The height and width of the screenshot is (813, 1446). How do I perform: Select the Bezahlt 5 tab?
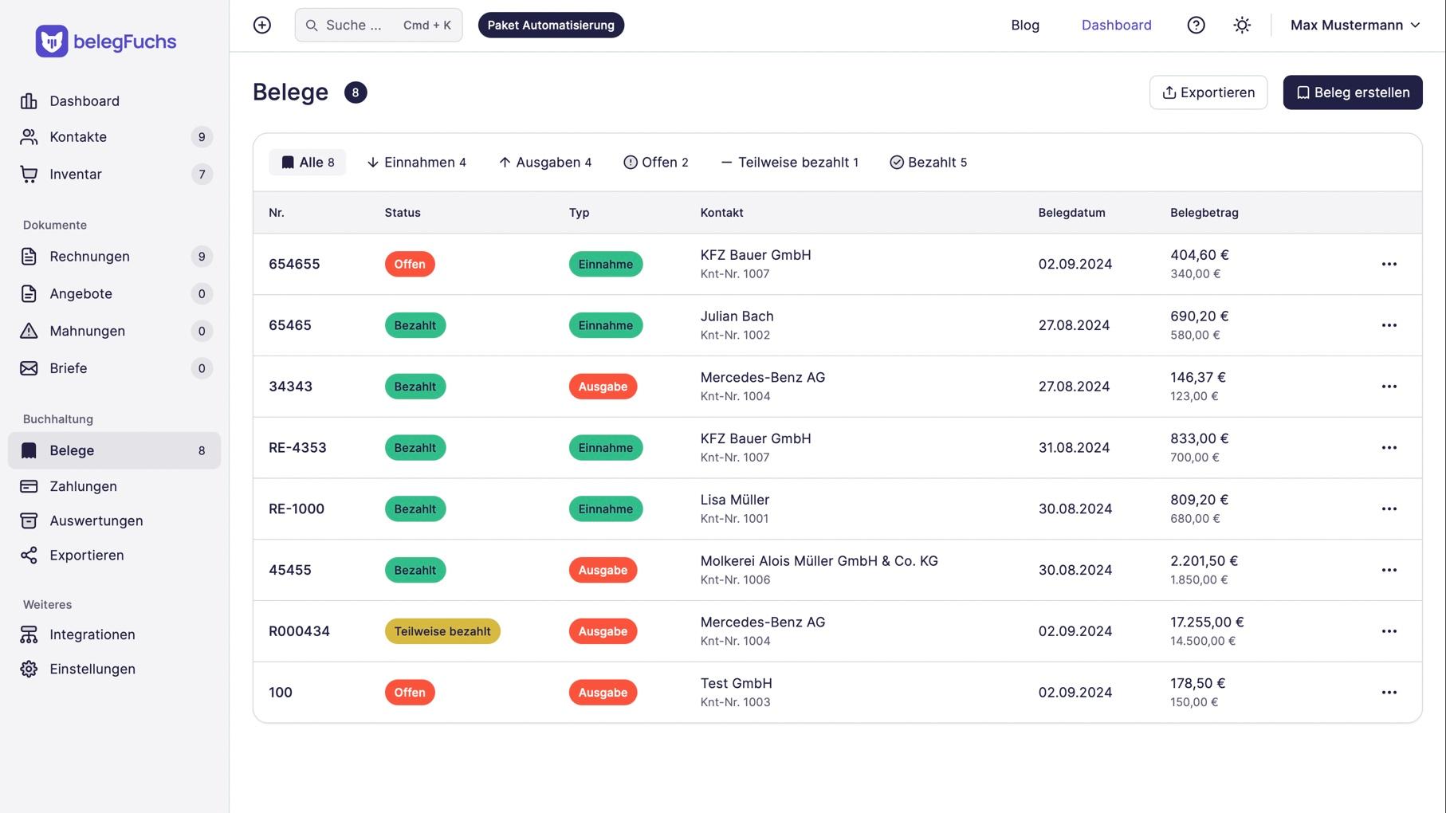(928, 163)
